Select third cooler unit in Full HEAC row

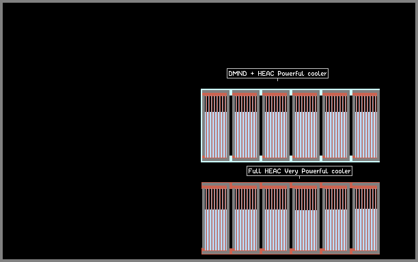coord(276,218)
